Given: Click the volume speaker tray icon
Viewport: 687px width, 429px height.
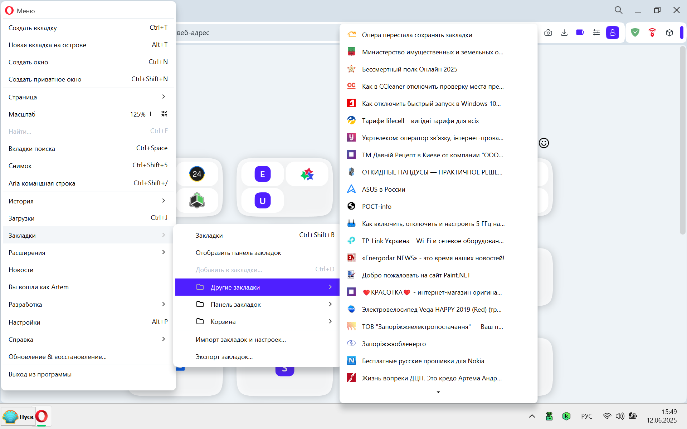Looking at the screenshot, I should (x=620, y=416).
